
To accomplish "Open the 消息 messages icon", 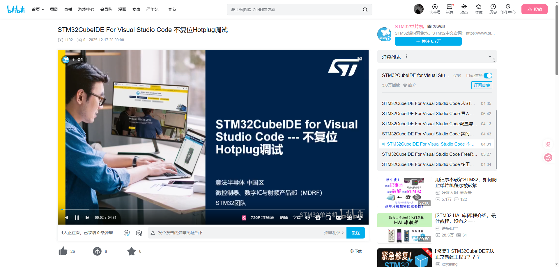I will (450, 9).
